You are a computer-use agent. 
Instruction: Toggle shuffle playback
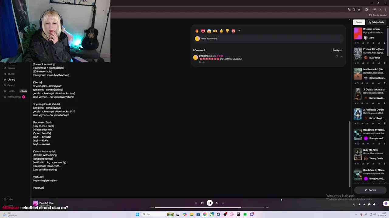point(196,203)
